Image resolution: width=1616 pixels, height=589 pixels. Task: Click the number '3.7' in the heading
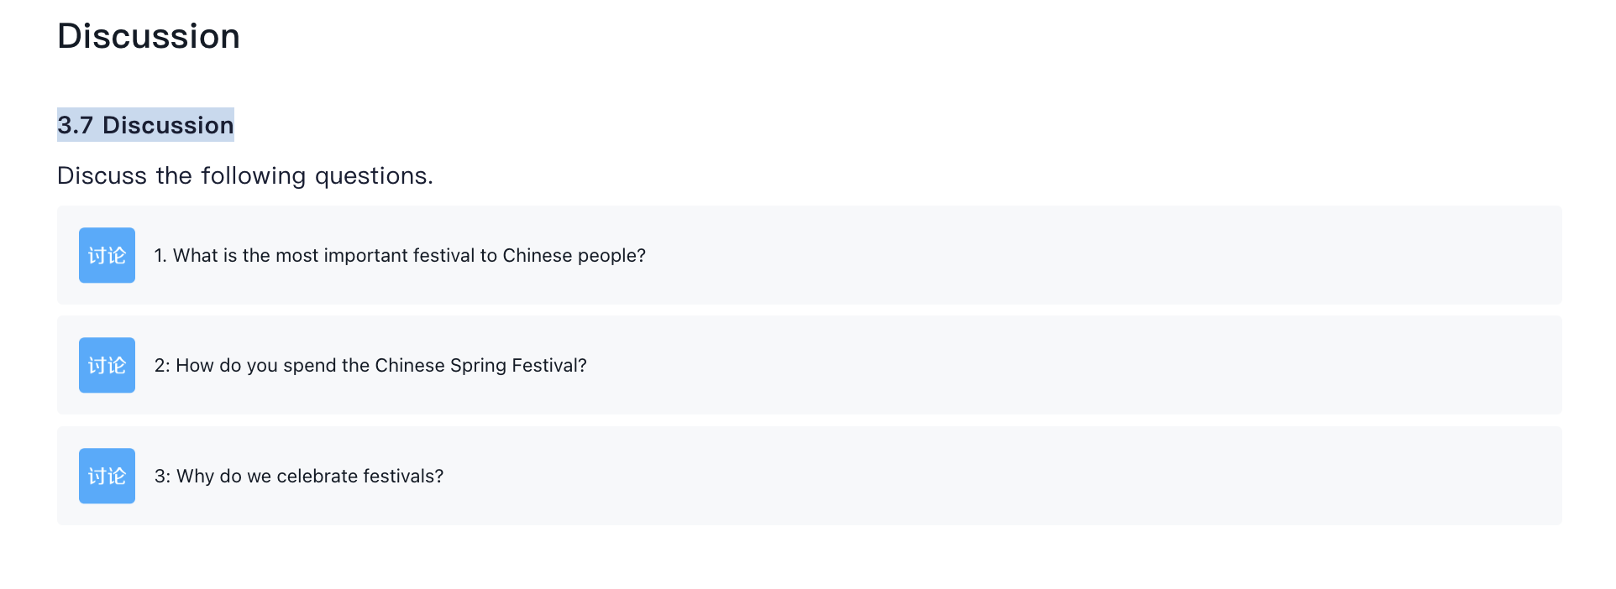[75, 125]
